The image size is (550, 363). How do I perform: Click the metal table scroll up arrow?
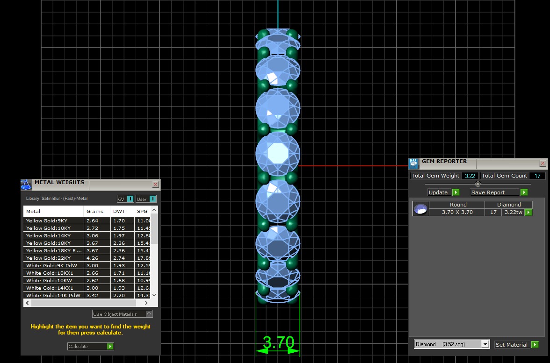[x=154, y=209]
